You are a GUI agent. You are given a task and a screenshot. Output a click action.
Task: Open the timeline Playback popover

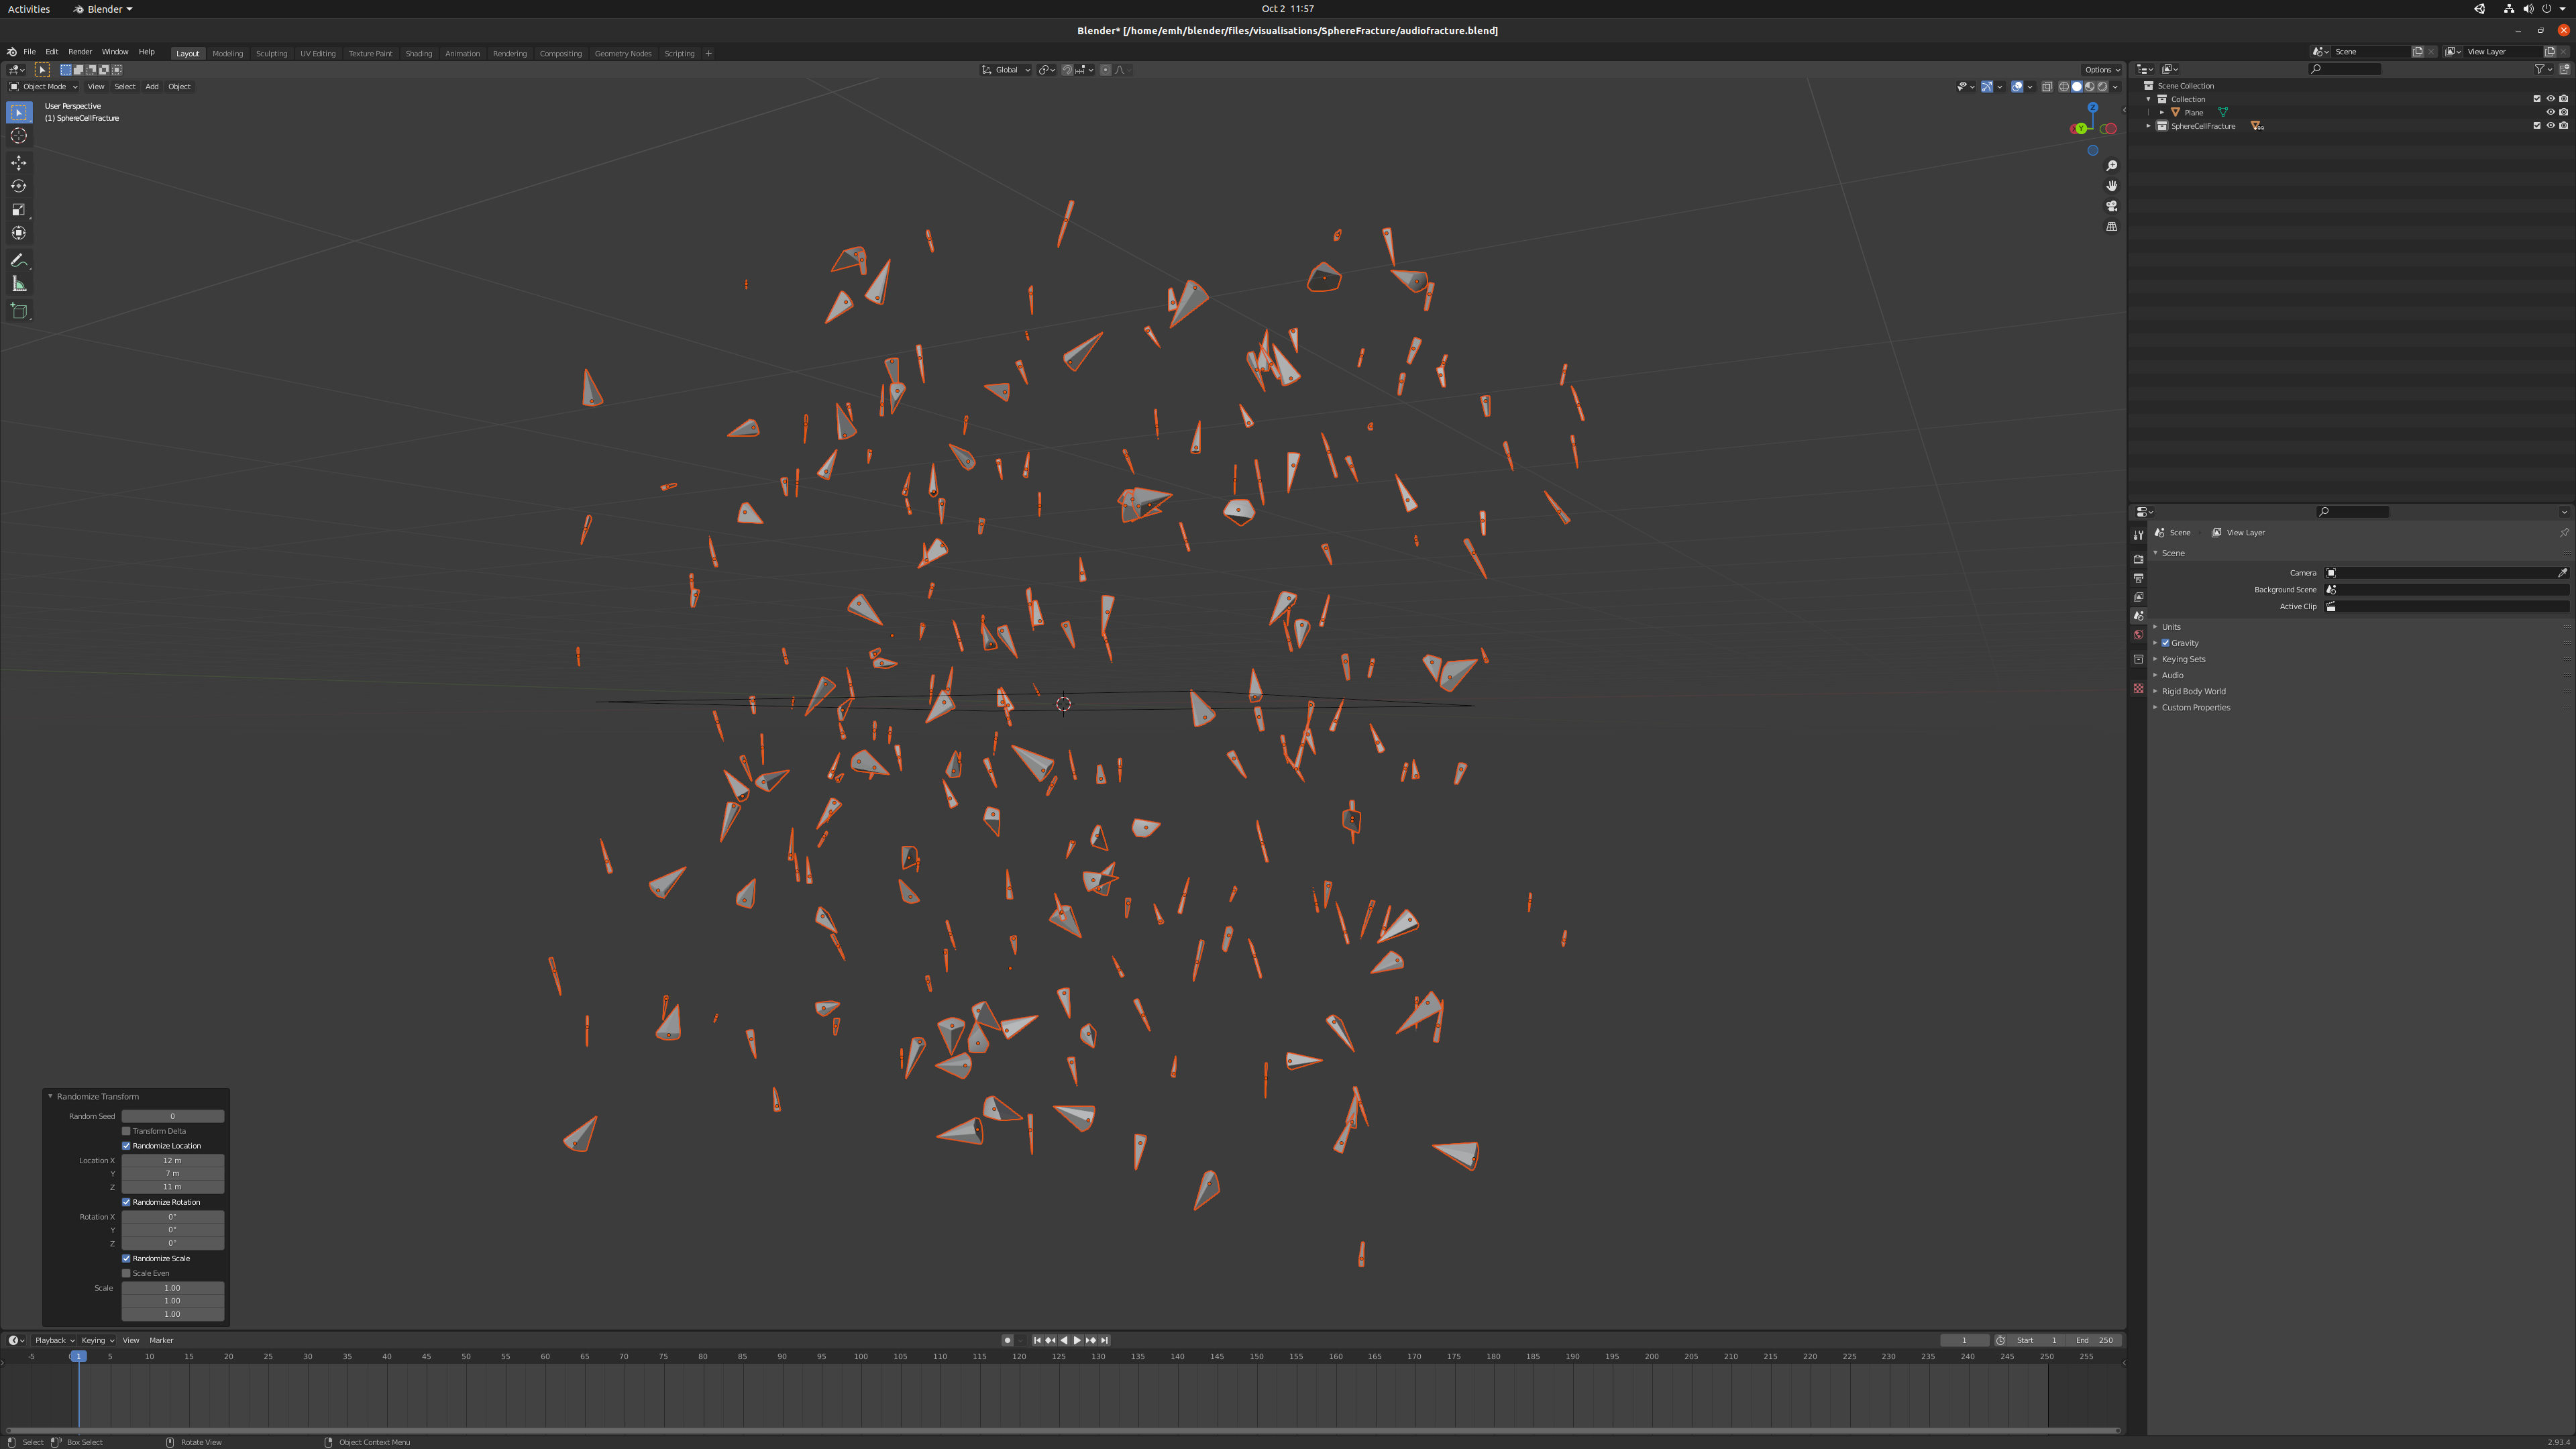54,1340
